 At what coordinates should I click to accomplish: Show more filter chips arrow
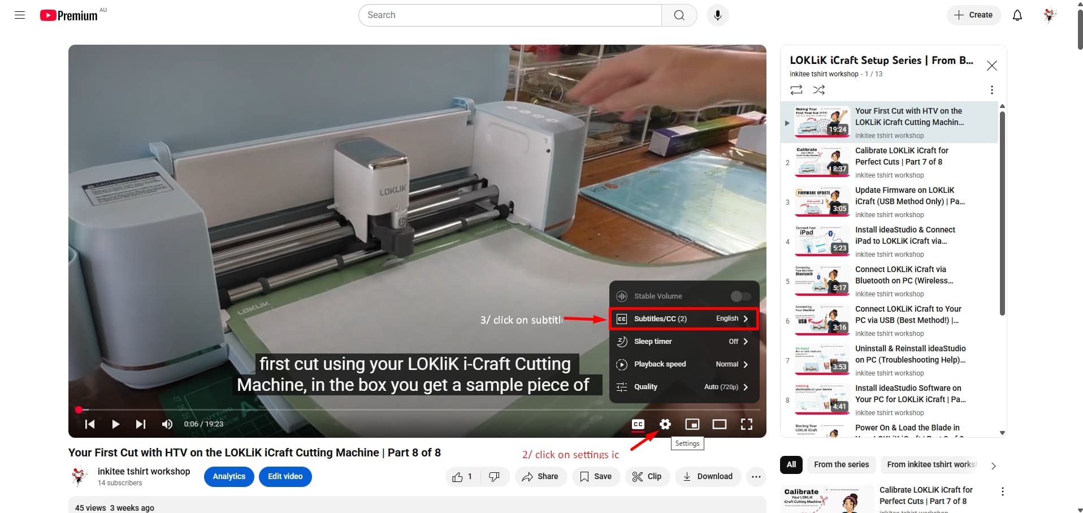[x=994, y=466]
